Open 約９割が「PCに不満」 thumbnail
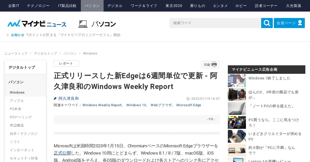The width and height of the screenshot is (310, 162). point(237,150)
